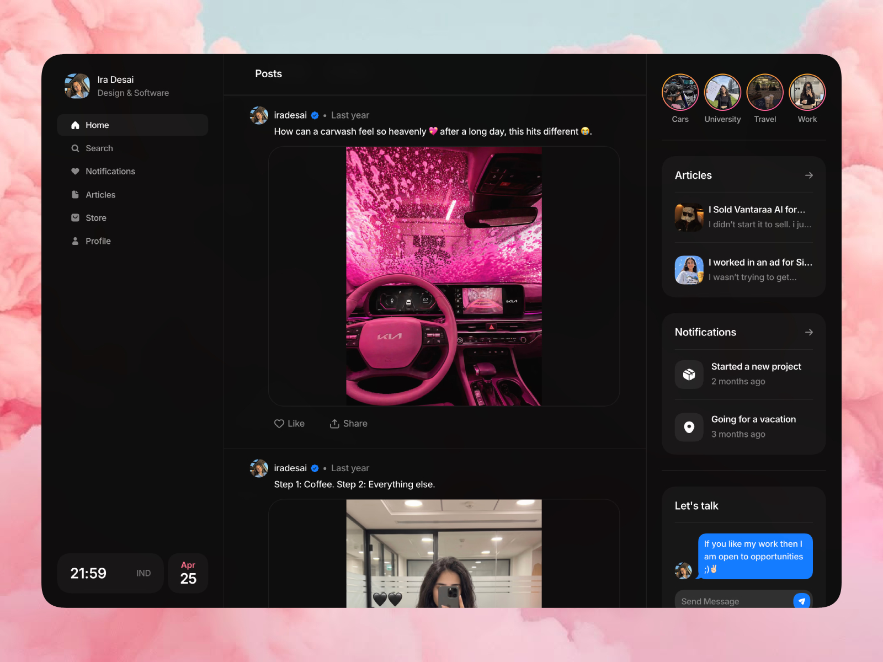Click 'Going for a vacation' notification text
The image size is (883, 662).
[x=753, y=420]
